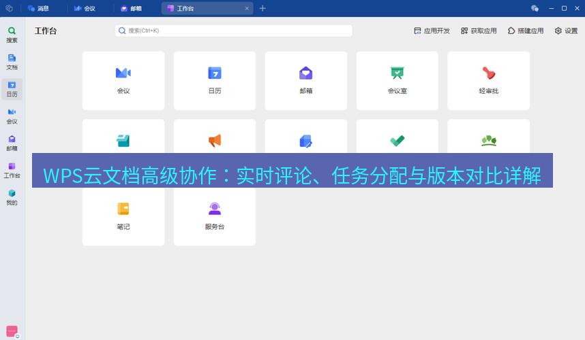Open the 日历 calendar app card
Viewport: 585px width, 340px height.
tap(215, 81)
